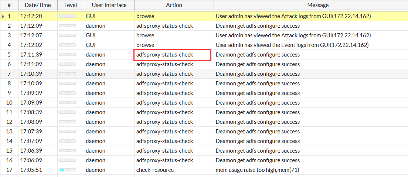Click the arrow marker beside row 1
The width and height of the screenshot is (408, 177).
click(3, 16)
